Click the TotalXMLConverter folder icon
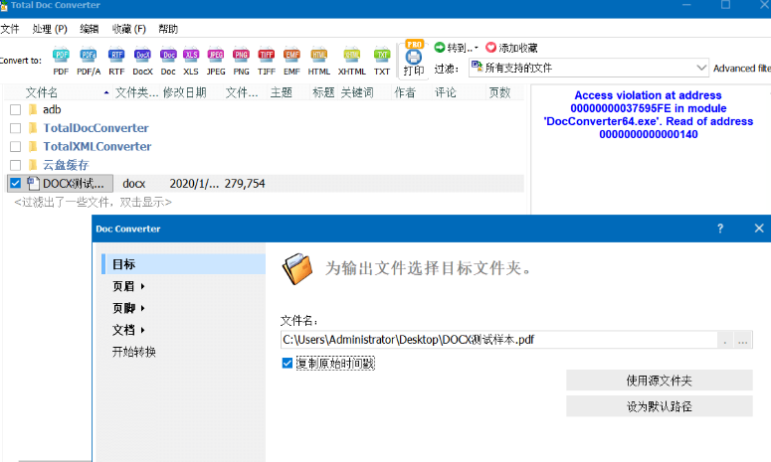The width and height of the screenshot is (771, 462). point(33,146)
